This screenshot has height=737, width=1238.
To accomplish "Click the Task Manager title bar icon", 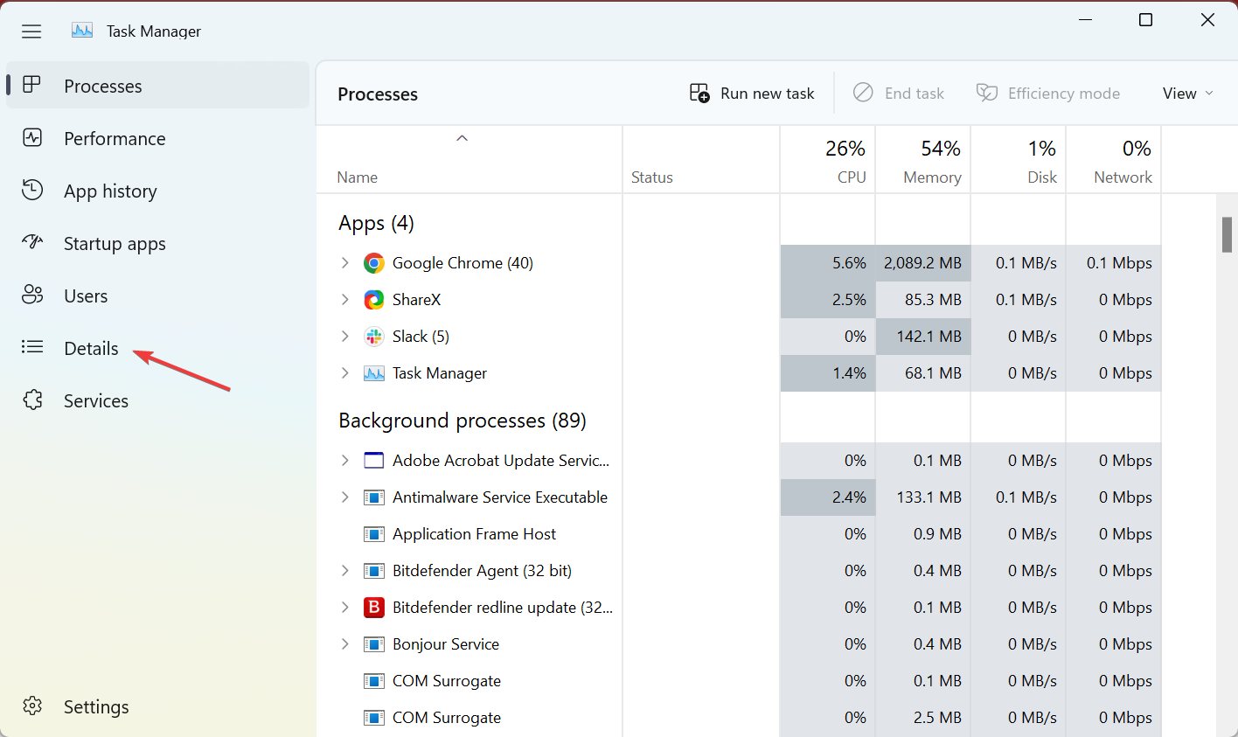I will click(82, 31).
